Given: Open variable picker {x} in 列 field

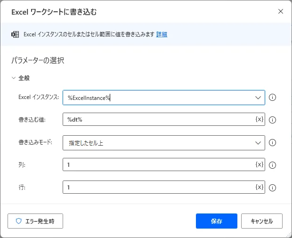Looking at the screenshot, I should (259, 164).
